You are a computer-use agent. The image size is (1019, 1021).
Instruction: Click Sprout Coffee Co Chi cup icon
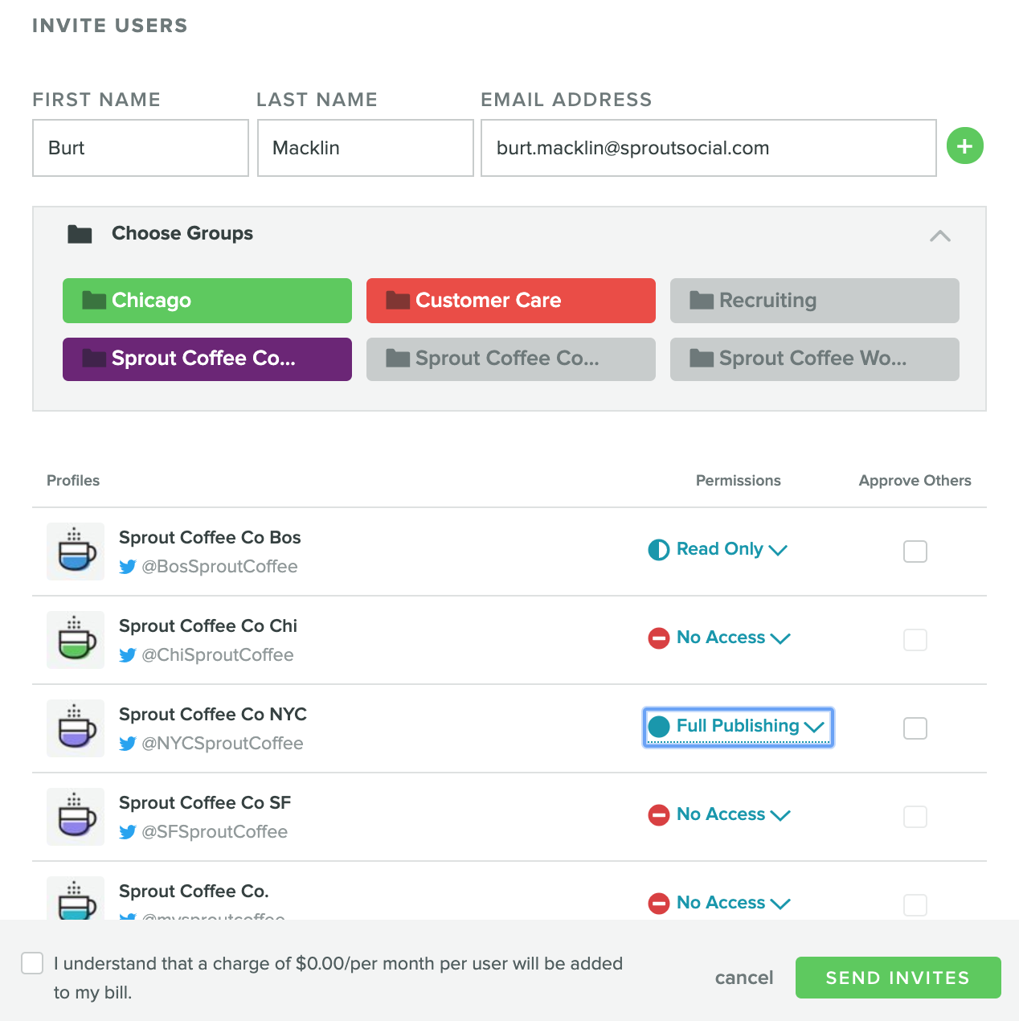point(76,640)
